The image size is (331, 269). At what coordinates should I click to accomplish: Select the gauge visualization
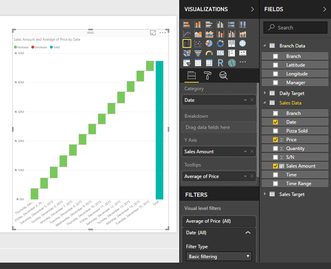[209, 53]
